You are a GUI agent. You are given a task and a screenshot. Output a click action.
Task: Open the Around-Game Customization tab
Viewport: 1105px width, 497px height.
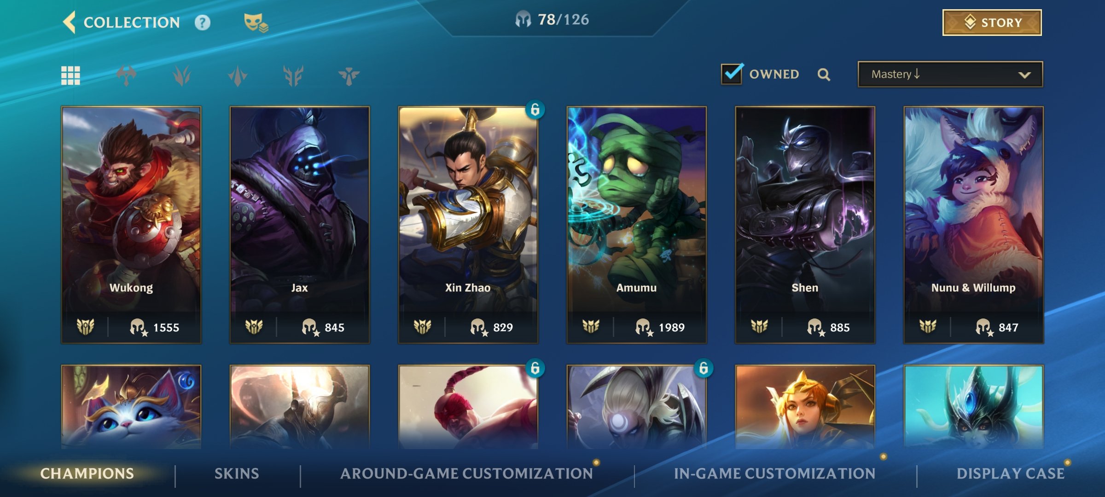point(467,474)
